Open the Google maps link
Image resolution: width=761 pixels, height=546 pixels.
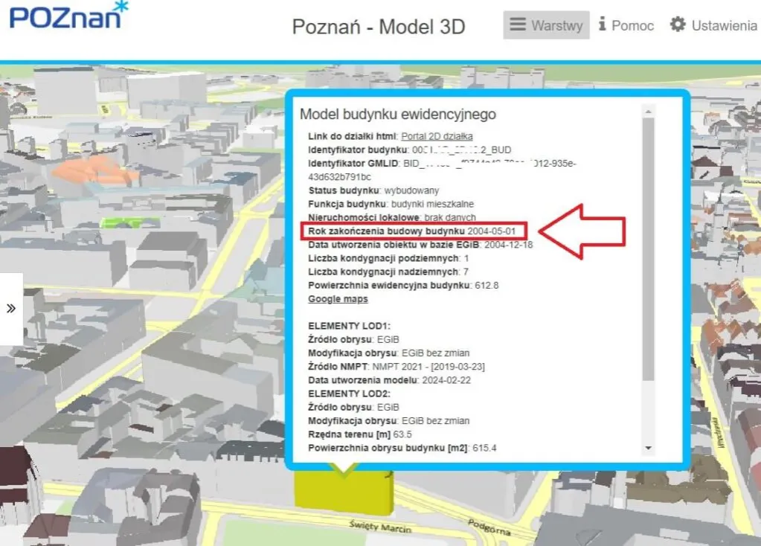click(x=338, y=299)
